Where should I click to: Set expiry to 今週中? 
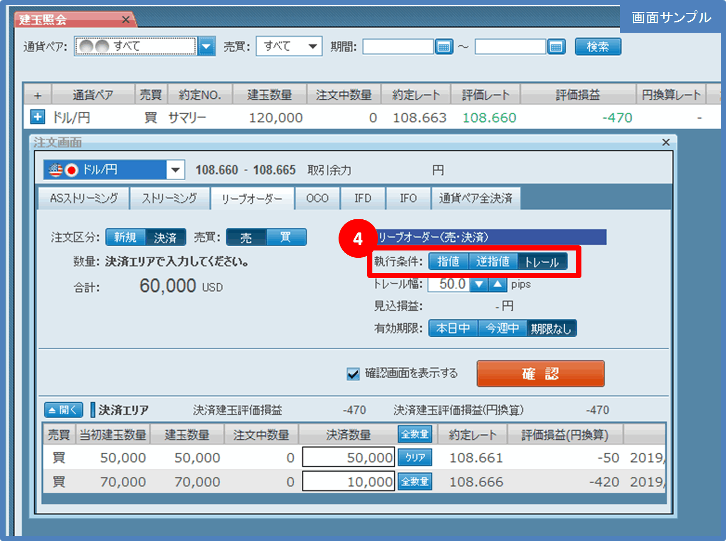click(502, 328)
